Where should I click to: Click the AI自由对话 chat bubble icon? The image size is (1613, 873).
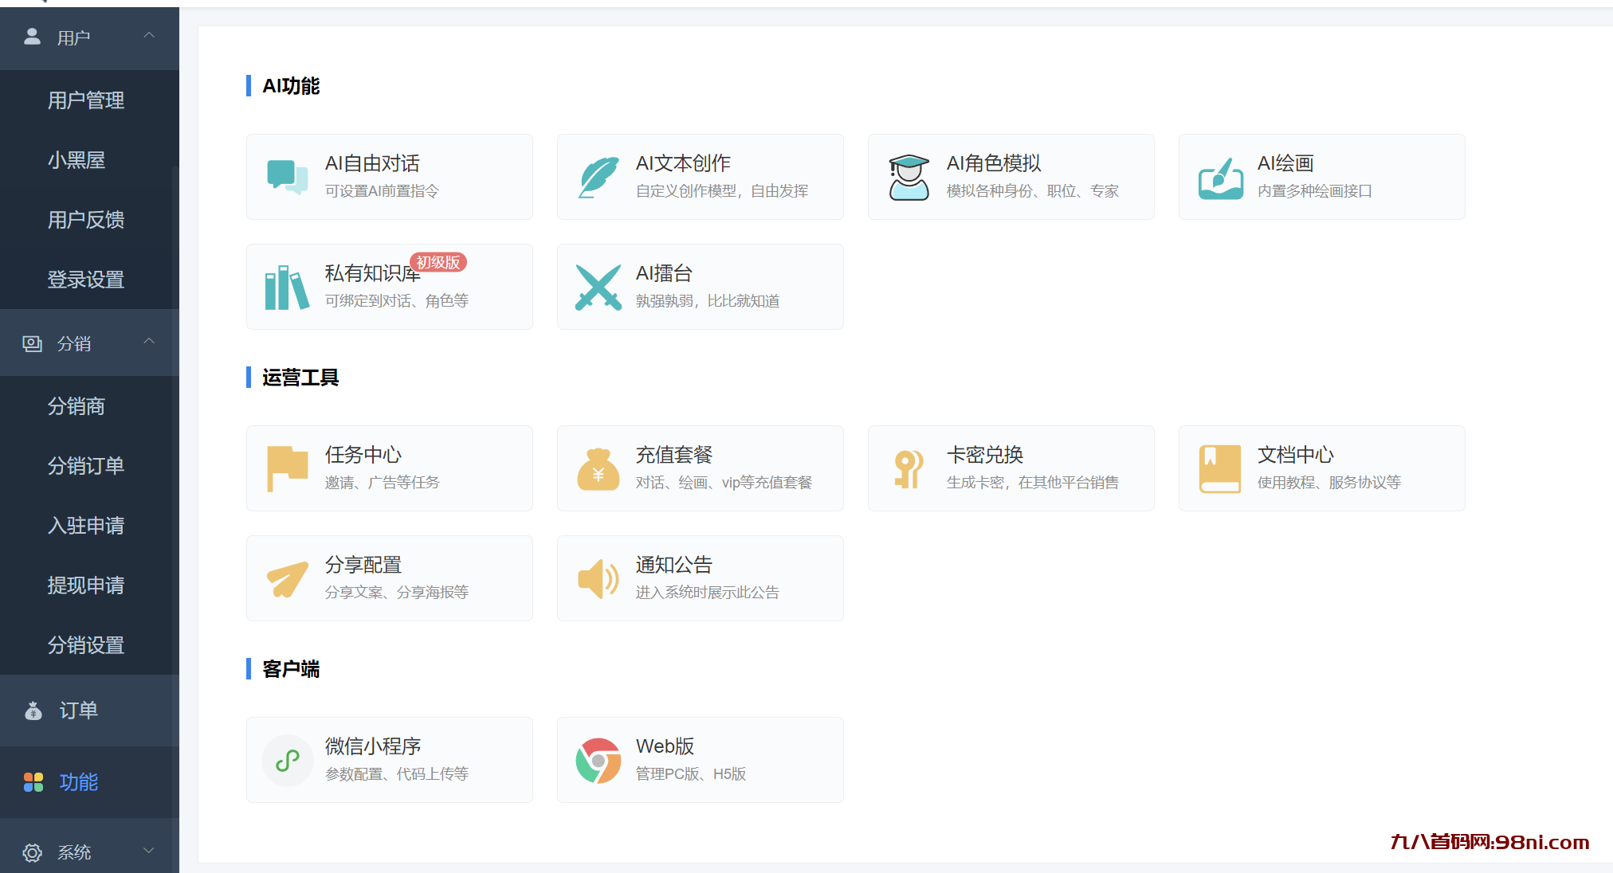pos(287,177)
